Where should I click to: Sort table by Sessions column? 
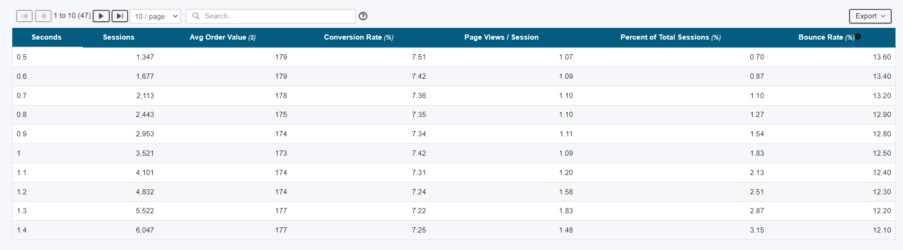click(119, 37)
